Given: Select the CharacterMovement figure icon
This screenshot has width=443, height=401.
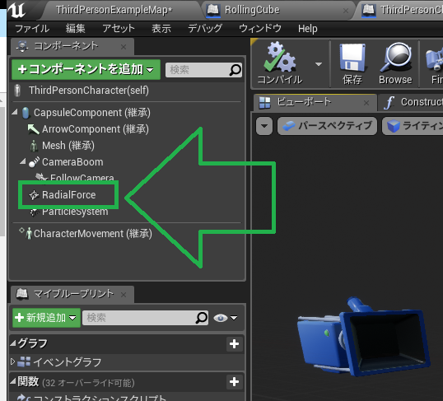Looking at the screenshot, I should coord(29,233).
